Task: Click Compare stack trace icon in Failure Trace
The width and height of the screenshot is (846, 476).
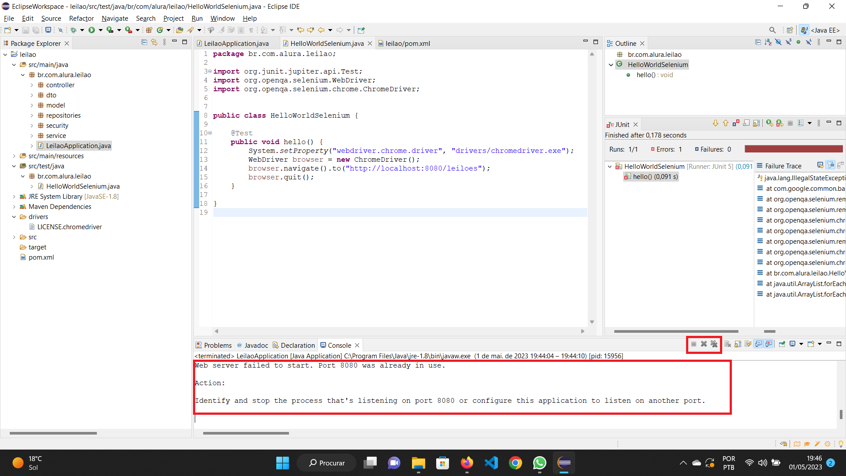Action: 841,165
